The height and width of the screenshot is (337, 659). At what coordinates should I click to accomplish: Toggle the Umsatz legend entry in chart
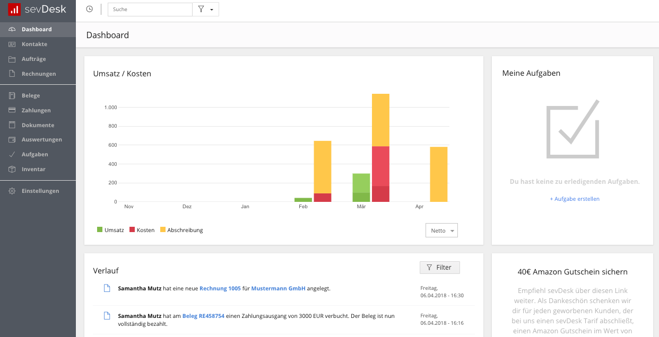110,230
